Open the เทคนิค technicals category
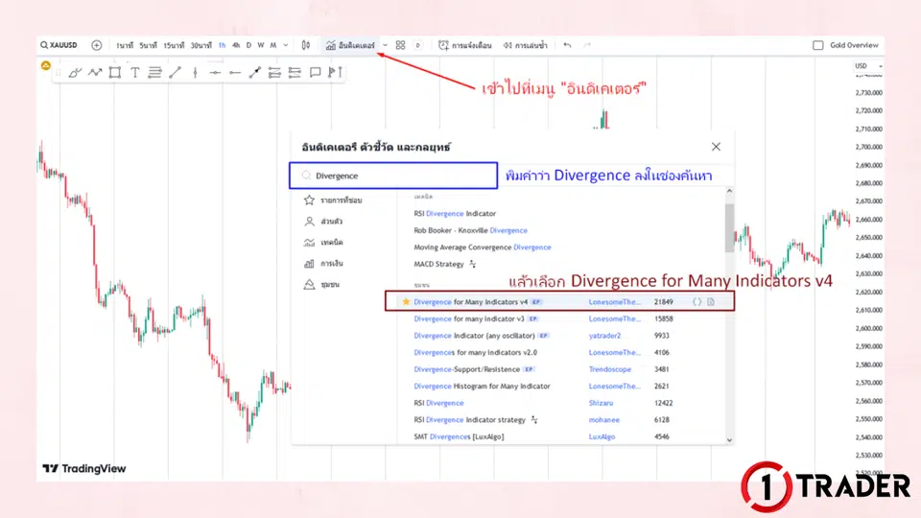Image resolution: width=921 pixels, height=518 pixels. point(323,243)
